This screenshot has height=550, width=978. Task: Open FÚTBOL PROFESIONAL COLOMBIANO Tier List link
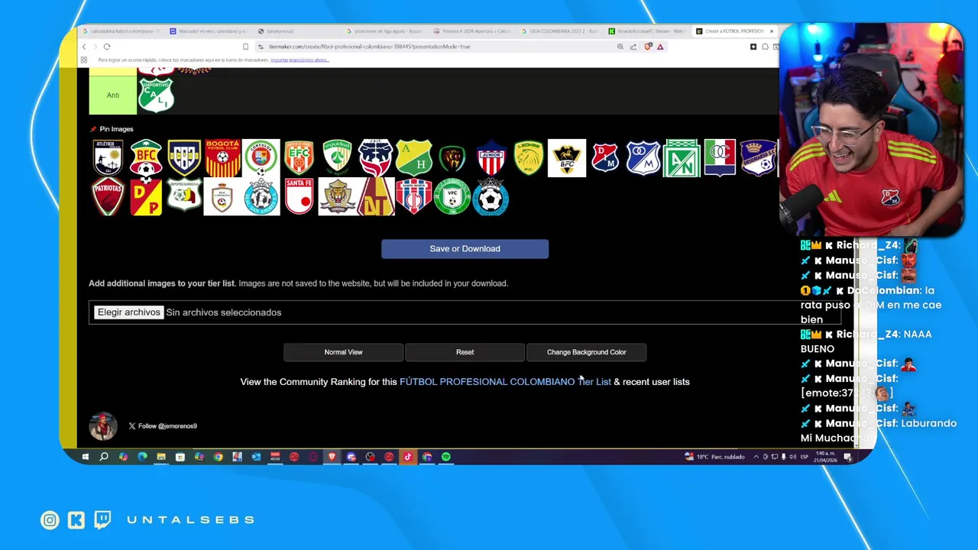505,382
